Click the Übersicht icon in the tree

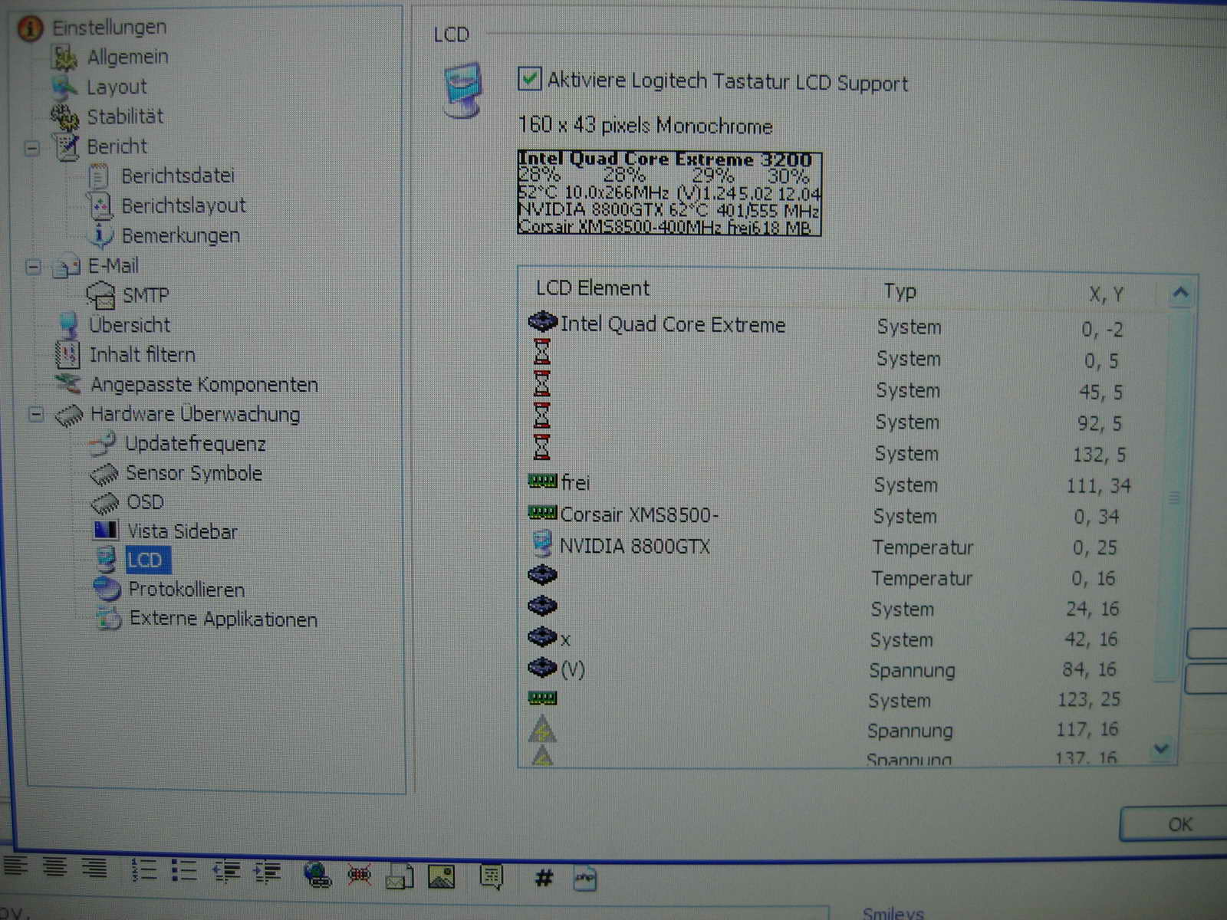coord(69,325)
